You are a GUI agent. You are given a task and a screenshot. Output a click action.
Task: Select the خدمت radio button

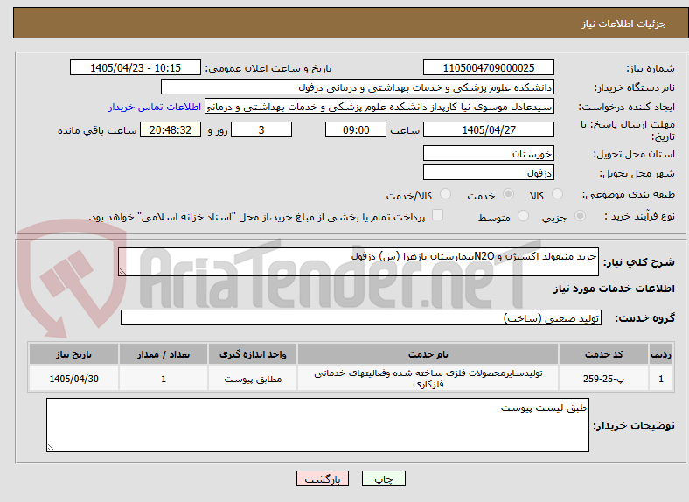(508, 194)
